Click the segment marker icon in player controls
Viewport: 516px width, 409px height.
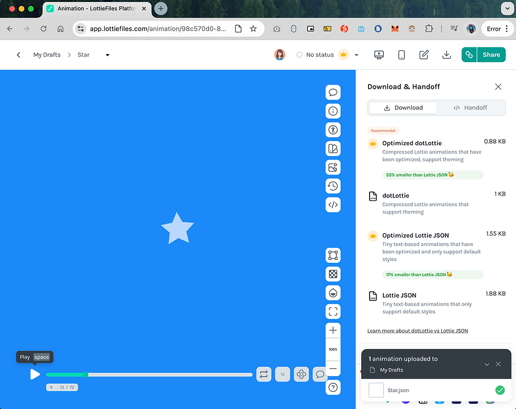point(301,374)
